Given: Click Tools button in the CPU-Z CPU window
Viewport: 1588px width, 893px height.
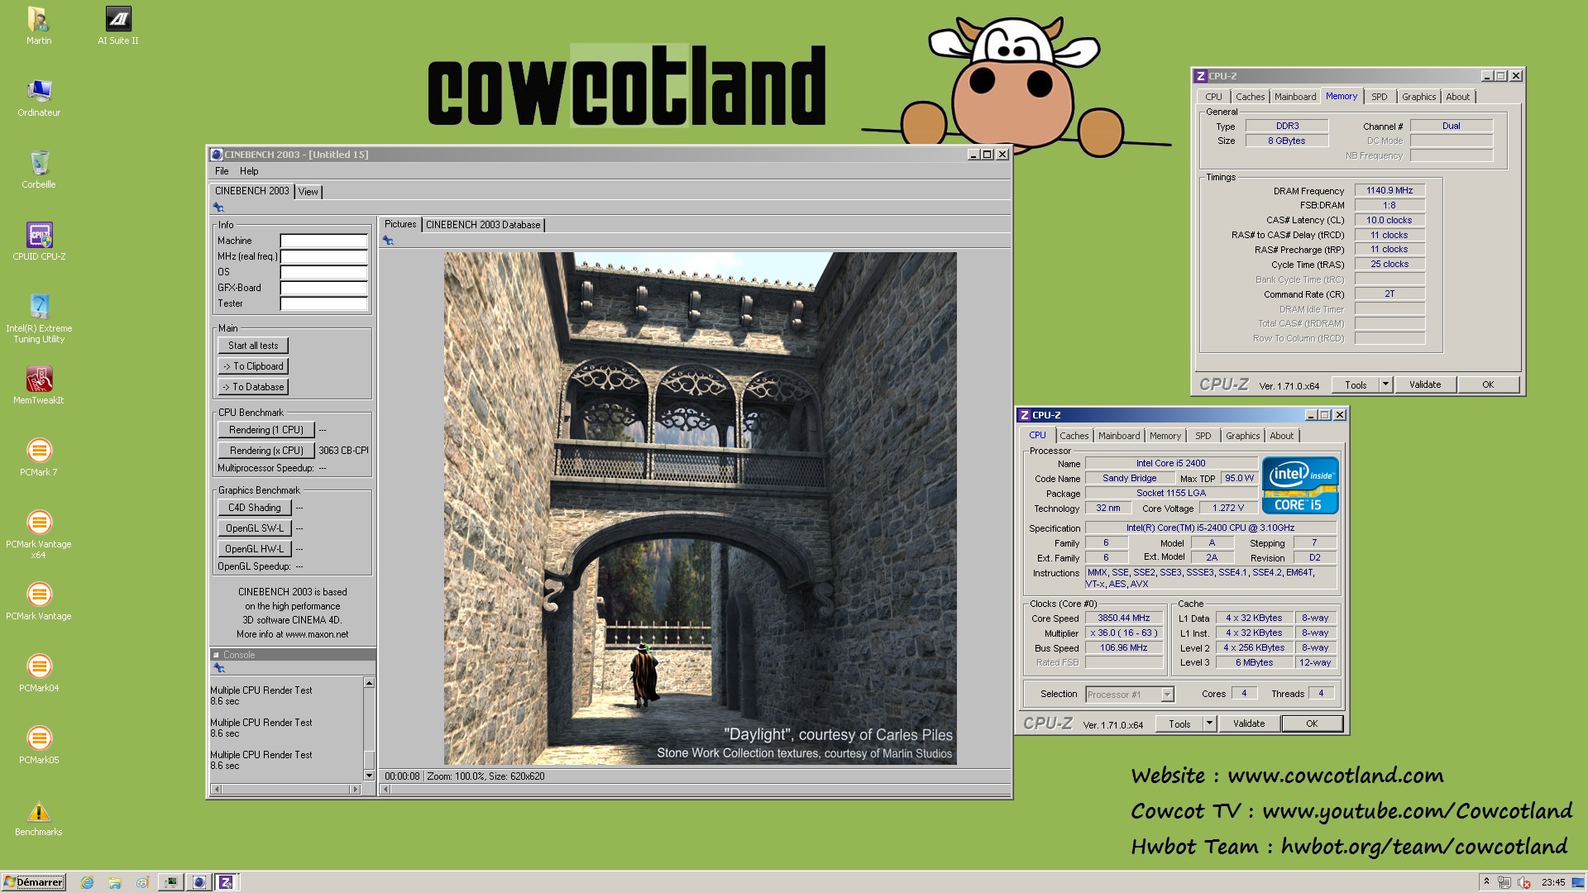Looking at the screenshot, I should pos(1180,723).
